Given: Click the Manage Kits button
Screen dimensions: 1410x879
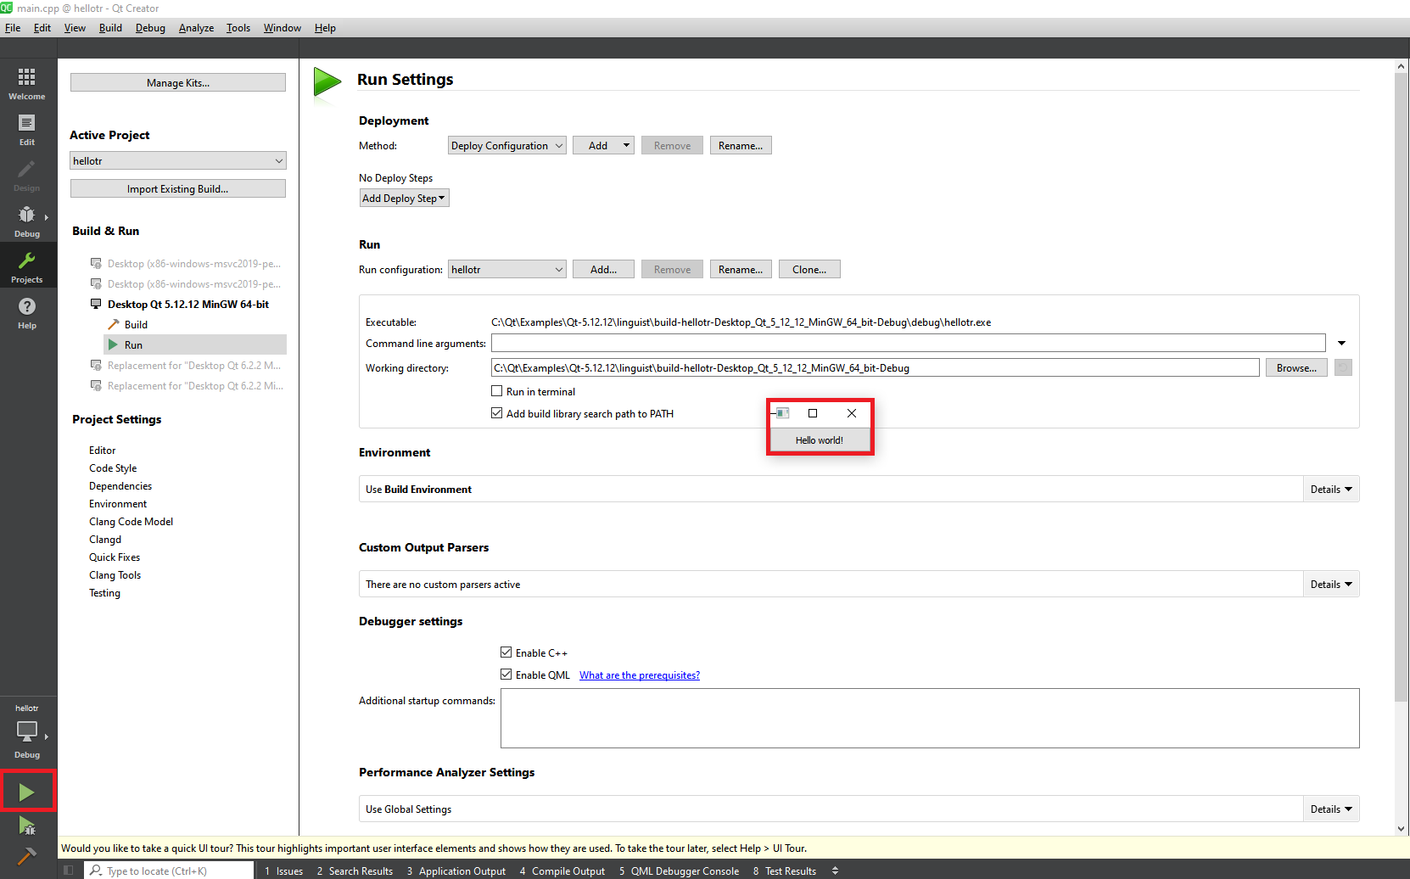Looking at the screenshot, I should click(177, 82).
